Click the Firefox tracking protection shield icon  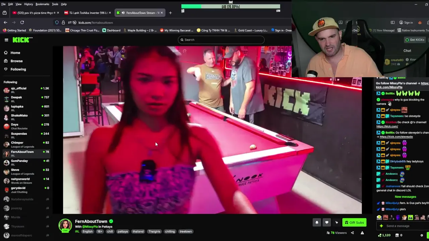tap(57, 22)
